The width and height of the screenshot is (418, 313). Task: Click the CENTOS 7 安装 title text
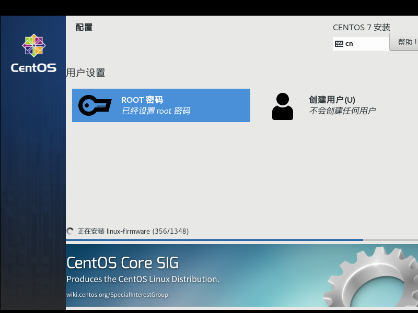(x=362, y=28)
